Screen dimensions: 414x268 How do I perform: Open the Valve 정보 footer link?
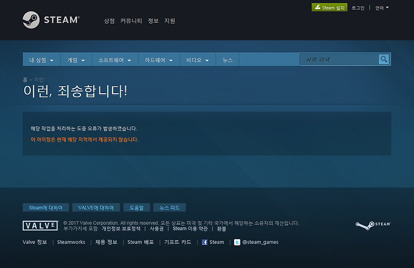click(x=35, y=242)
